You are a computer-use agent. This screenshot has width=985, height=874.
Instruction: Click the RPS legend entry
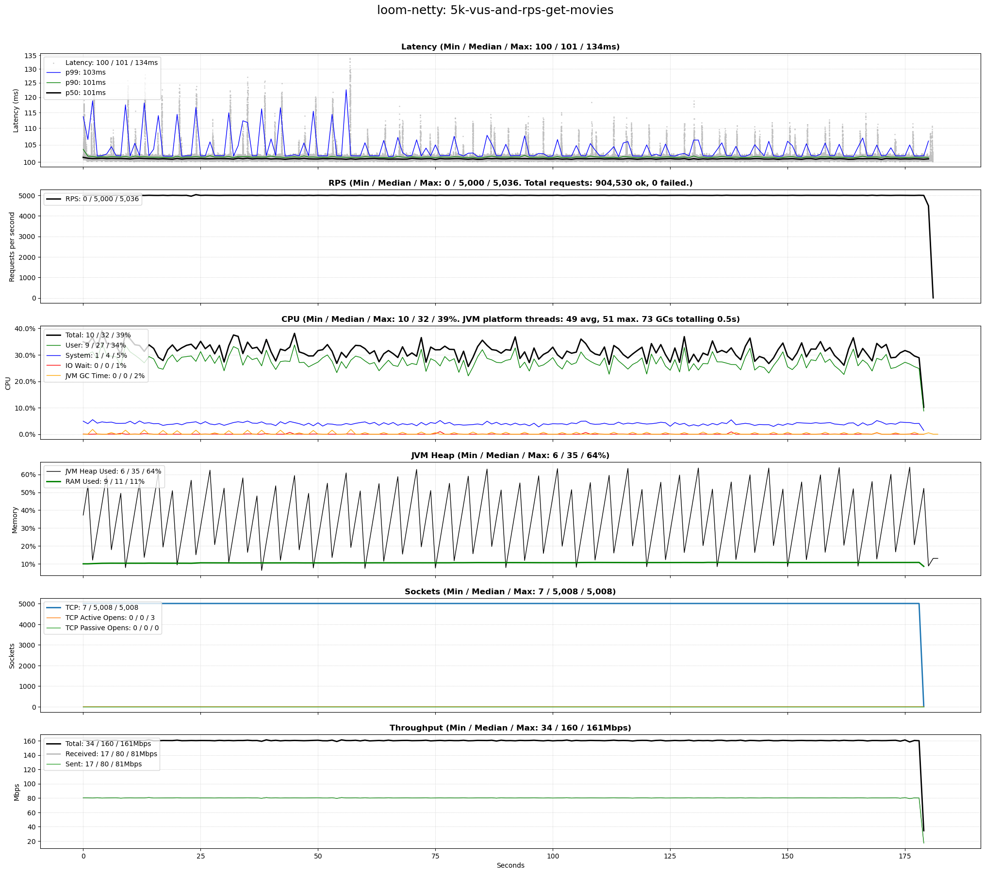pyautogui.click(x=102, y=199)
